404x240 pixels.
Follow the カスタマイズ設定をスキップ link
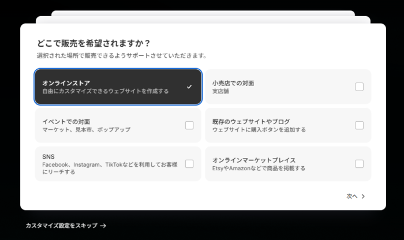click(x=62, y=226)
